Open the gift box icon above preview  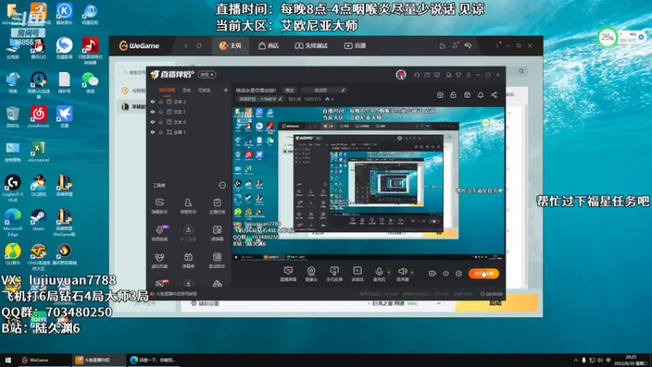click(x=440, y=95)
